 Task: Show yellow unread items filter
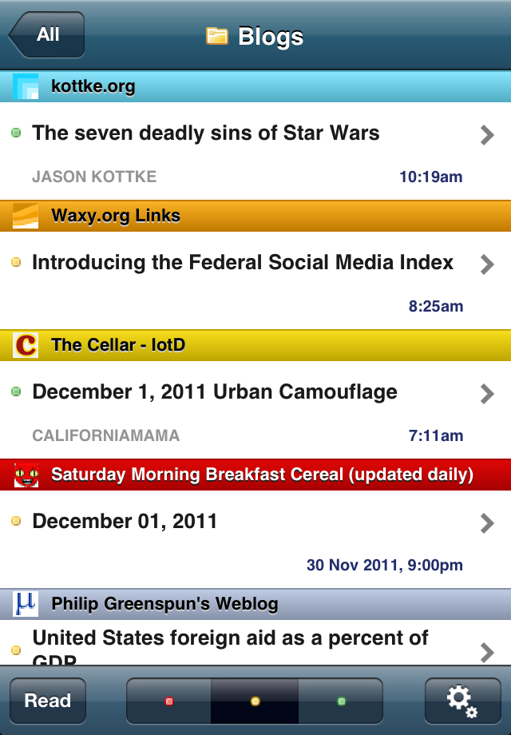pos(255,701)
